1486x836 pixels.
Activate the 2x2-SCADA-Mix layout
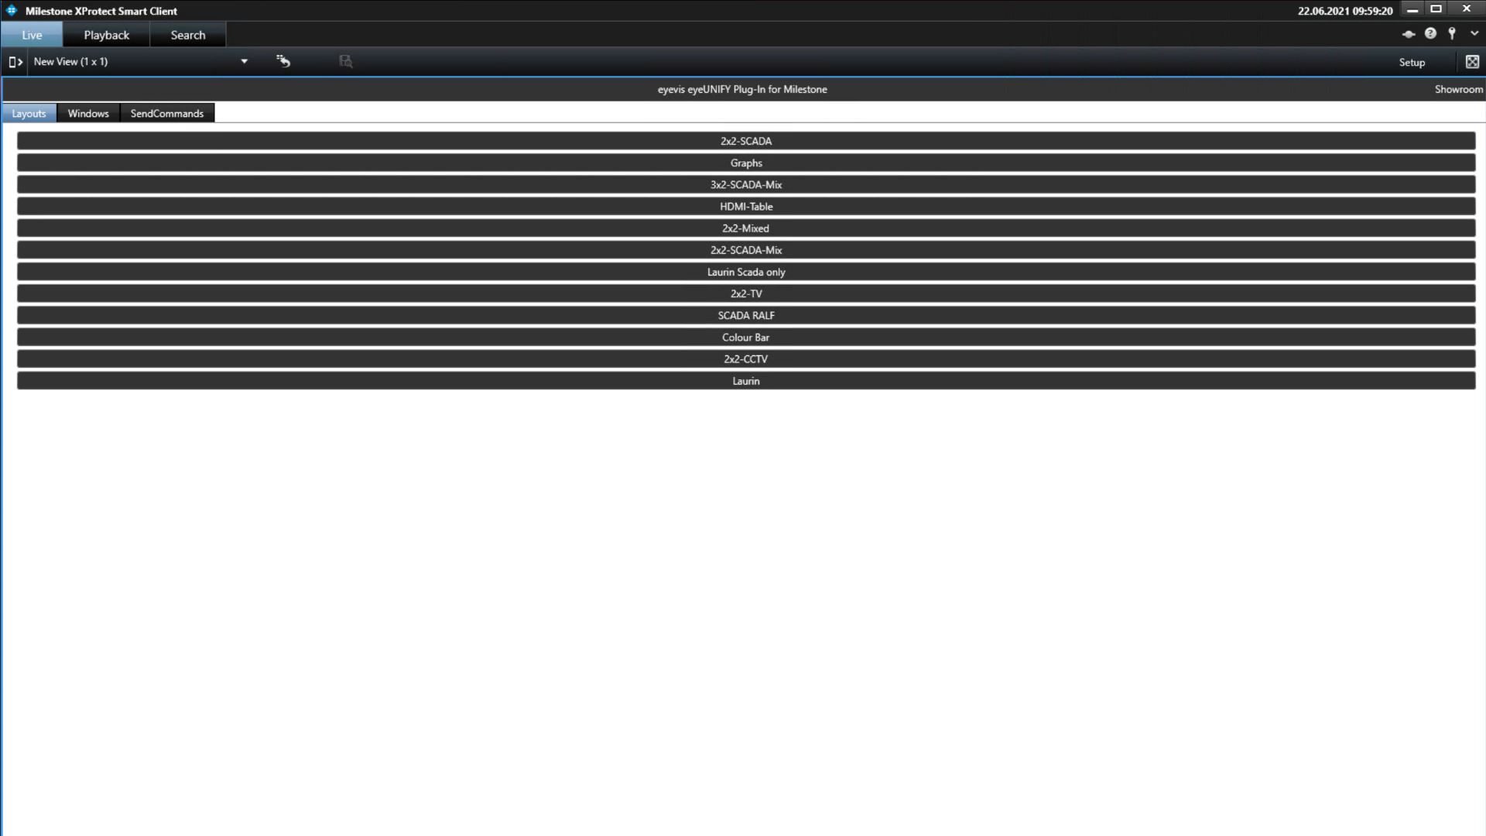pyautogui.click(x=746, y=250)
